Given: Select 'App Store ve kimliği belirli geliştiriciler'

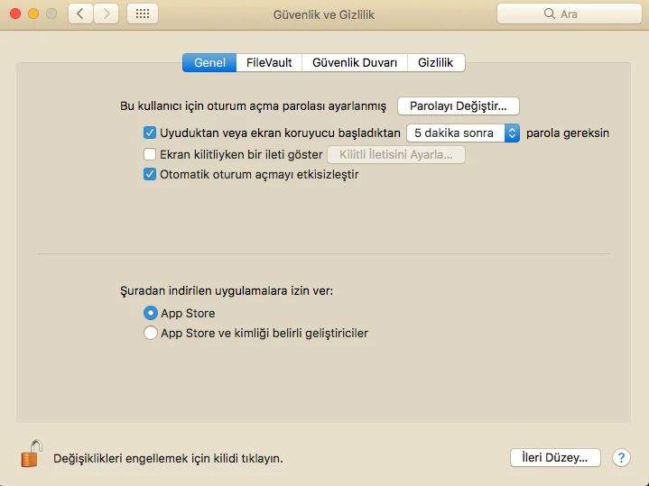Looking at the screenshot, I should pyautogui.click(x=151, y=333).
